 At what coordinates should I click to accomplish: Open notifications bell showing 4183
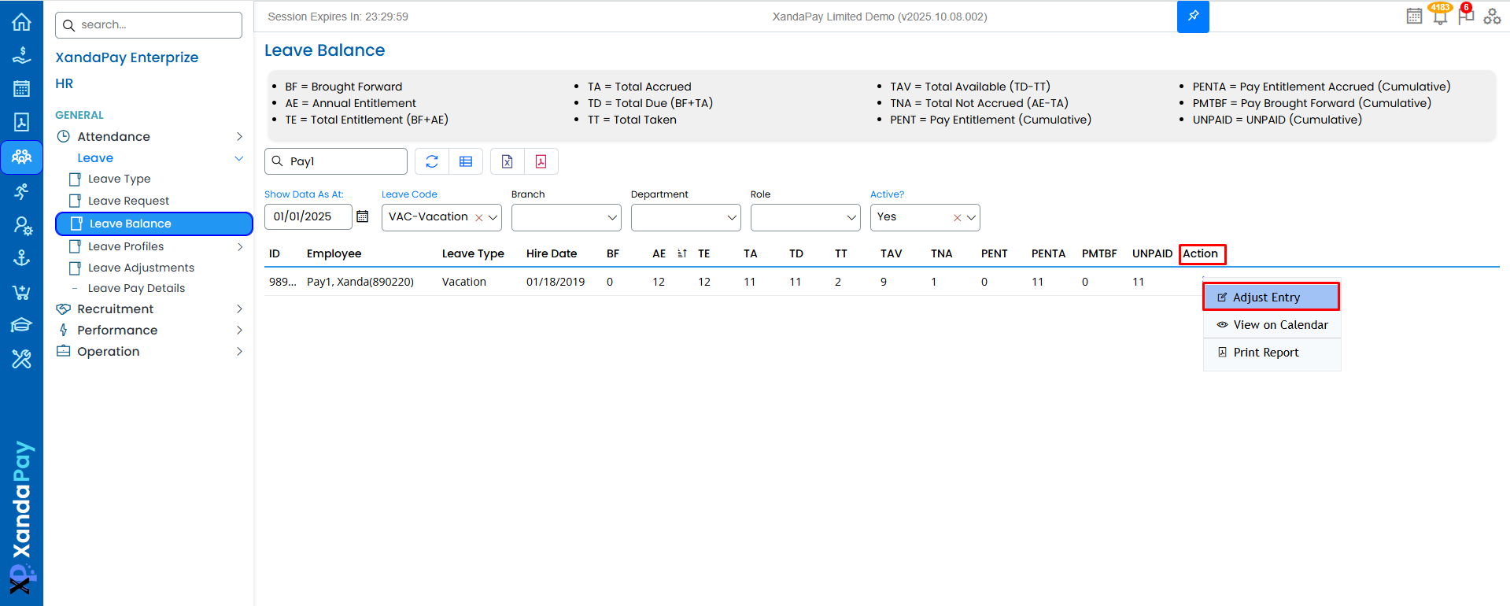[x=1440, y=14]
